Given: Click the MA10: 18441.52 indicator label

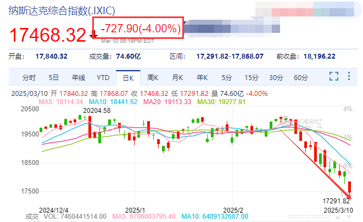Looking at the screenshot, I should coord(113,102).
